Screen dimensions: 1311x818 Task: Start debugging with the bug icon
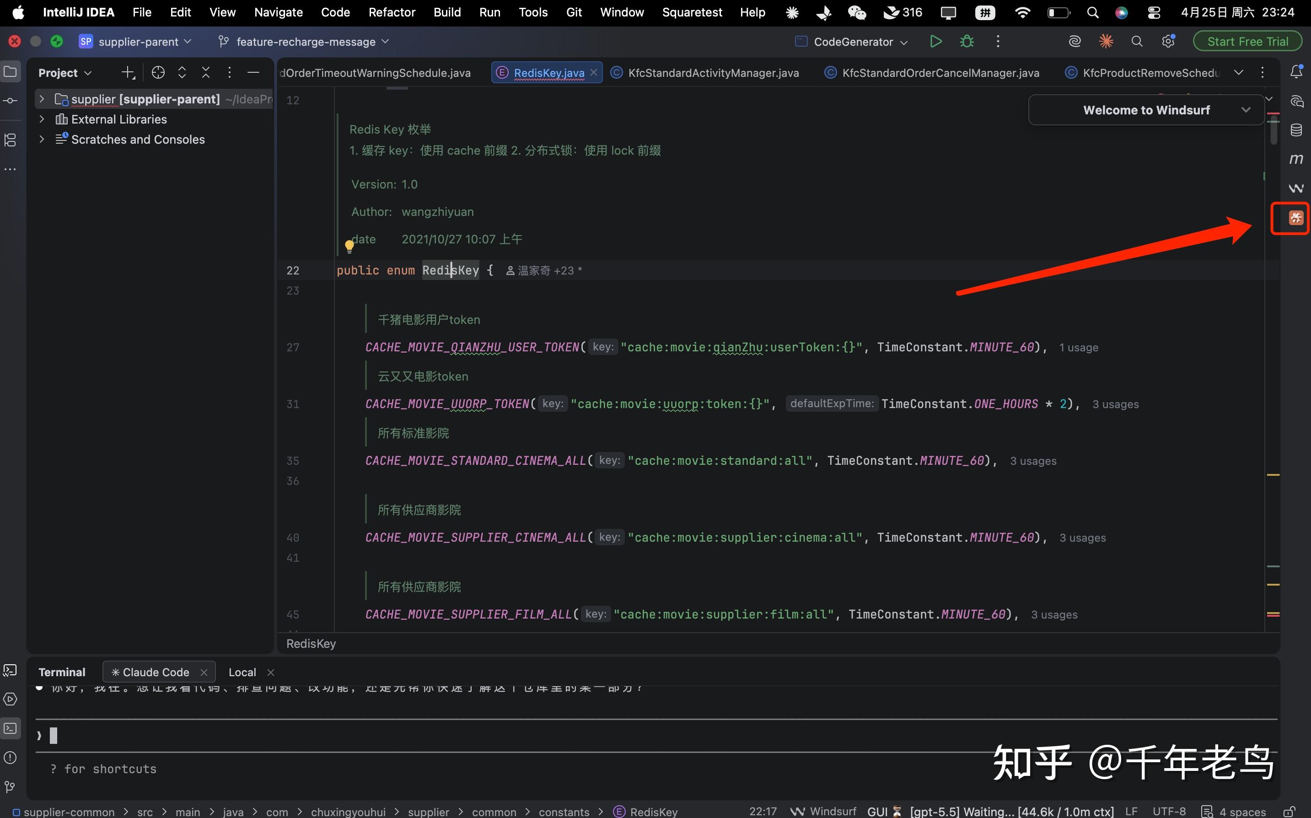click(x=967, y=42)
